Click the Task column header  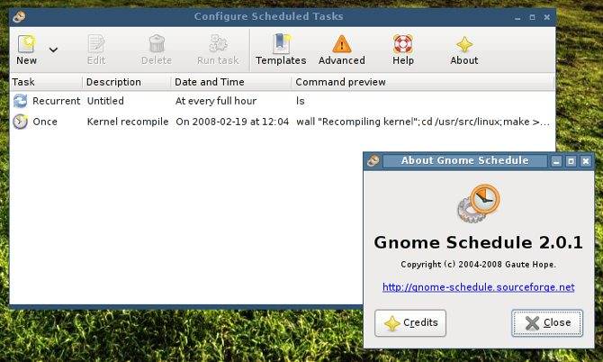(x=46, y=82)
